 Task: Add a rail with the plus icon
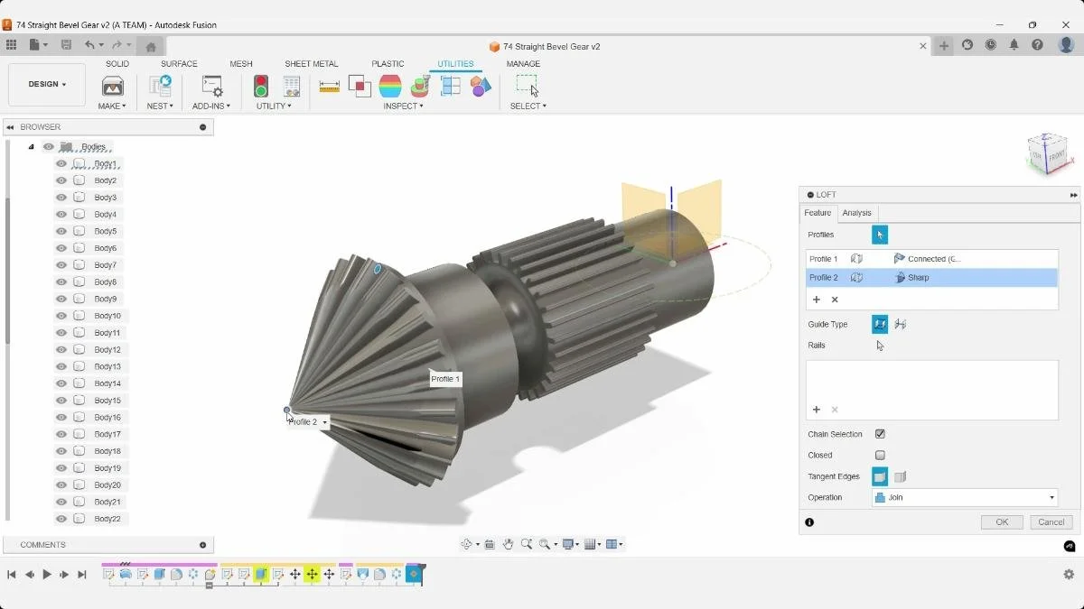click(x=817, y=410)
